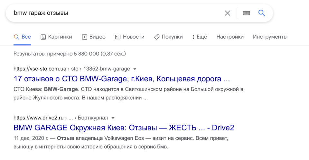This screenshot has height=160, width=309.
Task: Open the Все results tab
Action: tap(22, 37)
